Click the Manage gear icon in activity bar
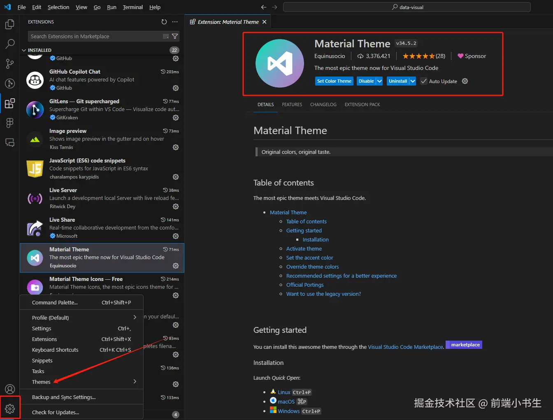The width and height of the screenshot is (553, 420). pos(10,408)
